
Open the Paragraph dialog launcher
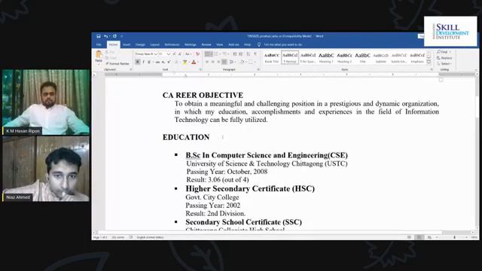click(x=258, y=70)
